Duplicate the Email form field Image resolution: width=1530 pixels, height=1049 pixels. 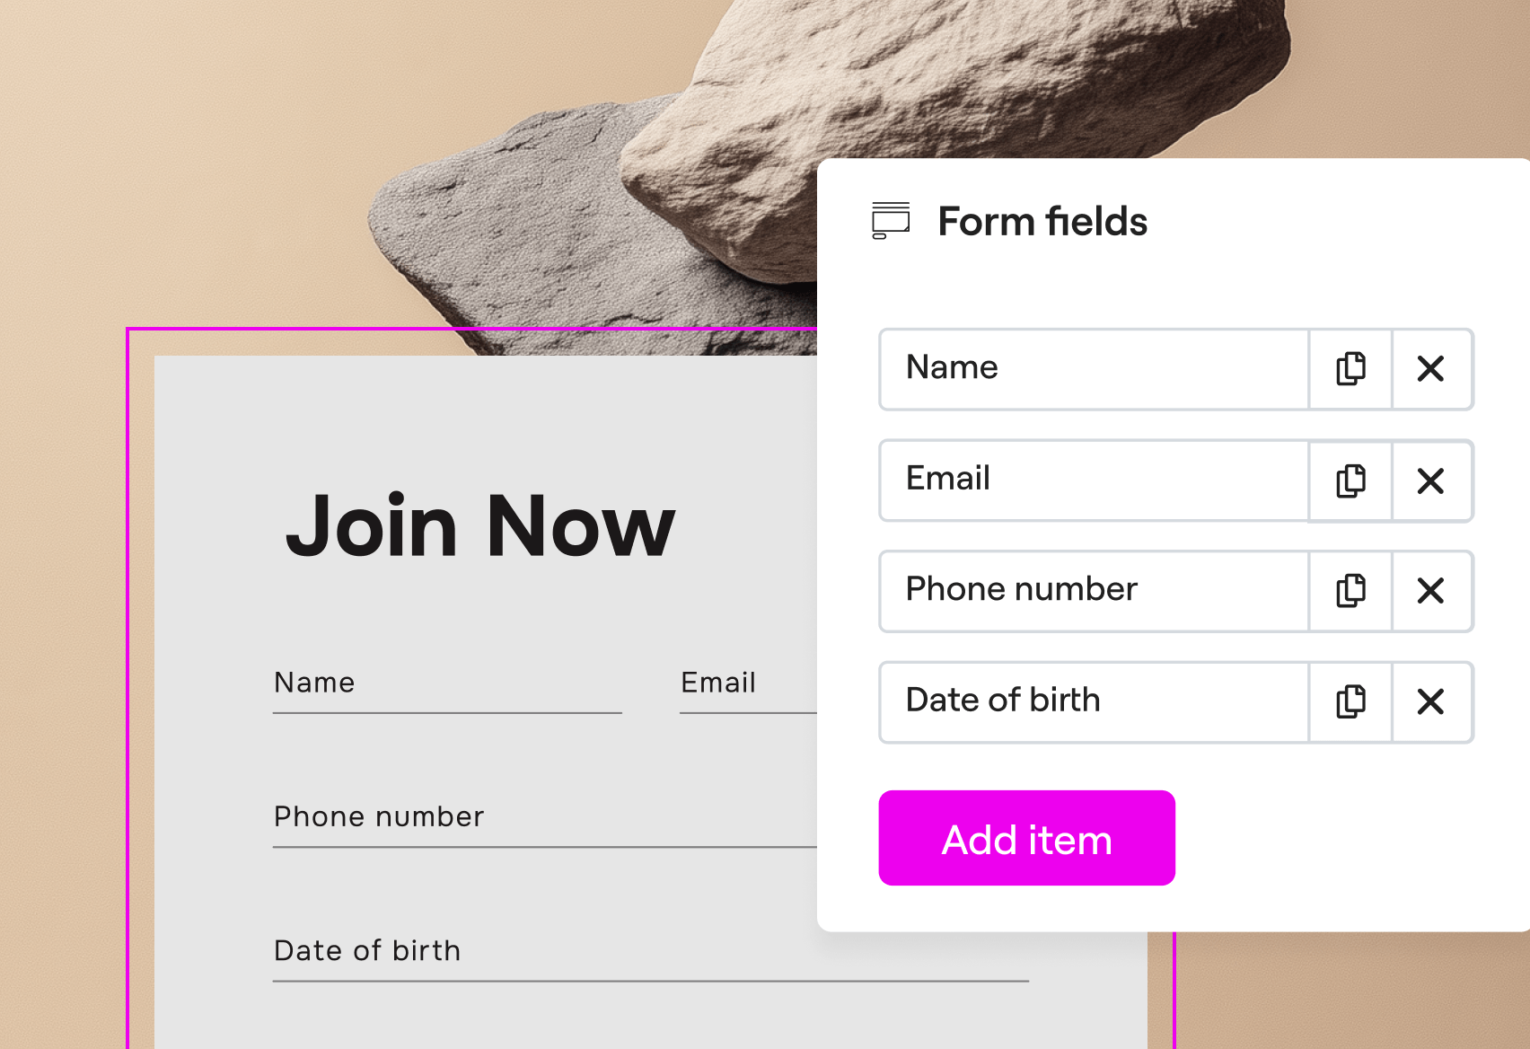(x=1350, y=480)
